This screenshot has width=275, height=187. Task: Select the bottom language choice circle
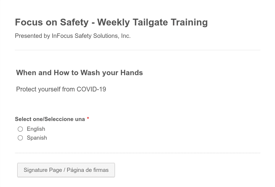tap(20, 138)
